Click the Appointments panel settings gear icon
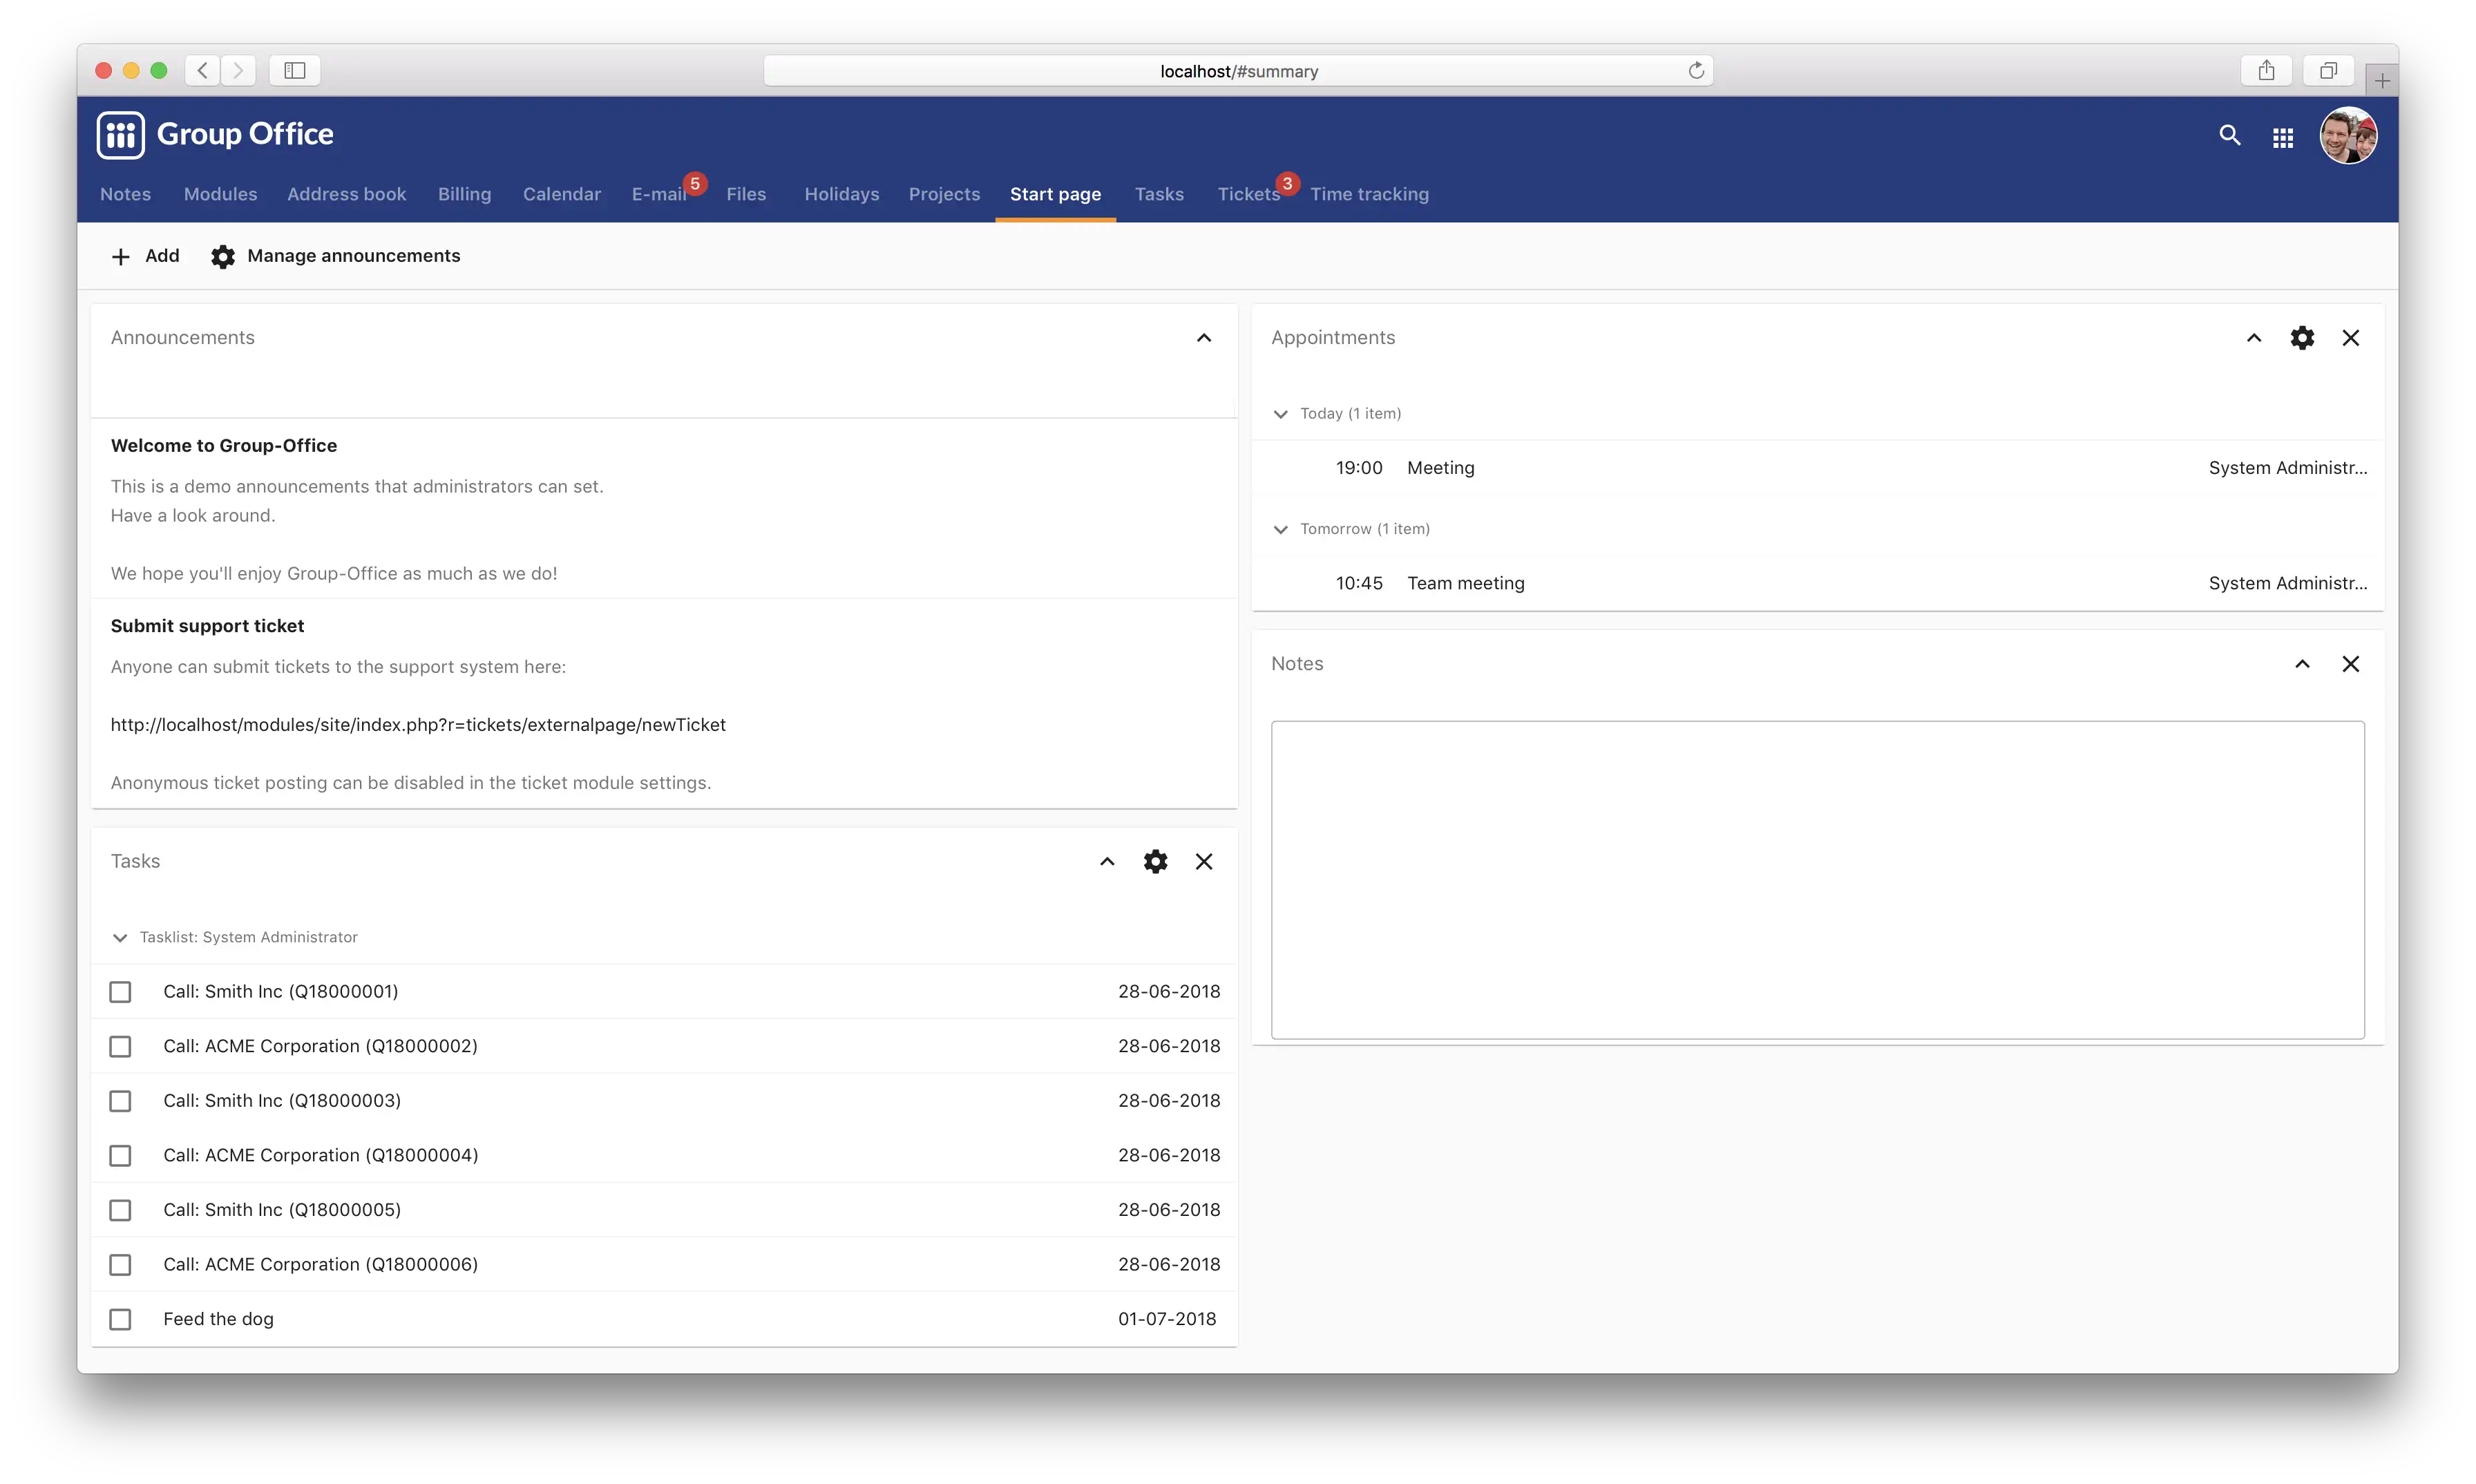Viewport: 2476px width, 1484px height. pyautogui.click(x=2301, y=337)
